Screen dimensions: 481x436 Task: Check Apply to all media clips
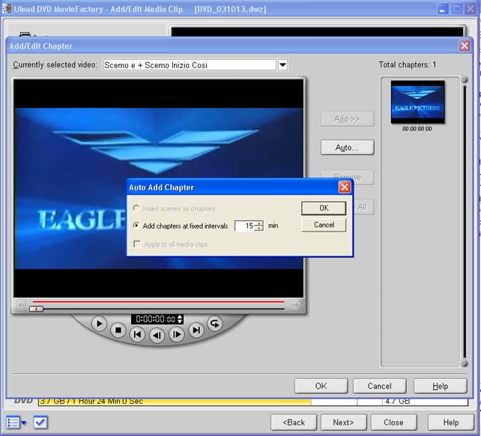(x=171, y=244)
